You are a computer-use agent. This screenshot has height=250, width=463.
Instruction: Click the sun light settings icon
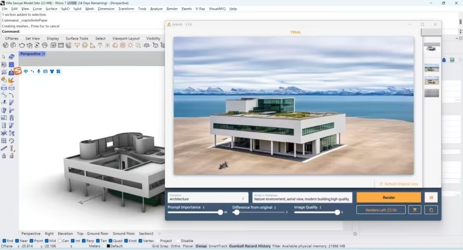click(x=130, y=45)
